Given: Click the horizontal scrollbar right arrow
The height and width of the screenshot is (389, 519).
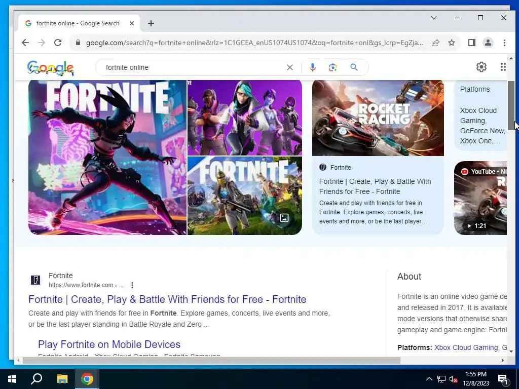Looking at the screenshot, I should pos(502,360).
